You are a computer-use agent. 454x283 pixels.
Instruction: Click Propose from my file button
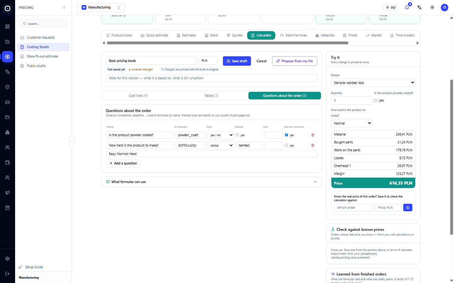[x=294, y=61]
